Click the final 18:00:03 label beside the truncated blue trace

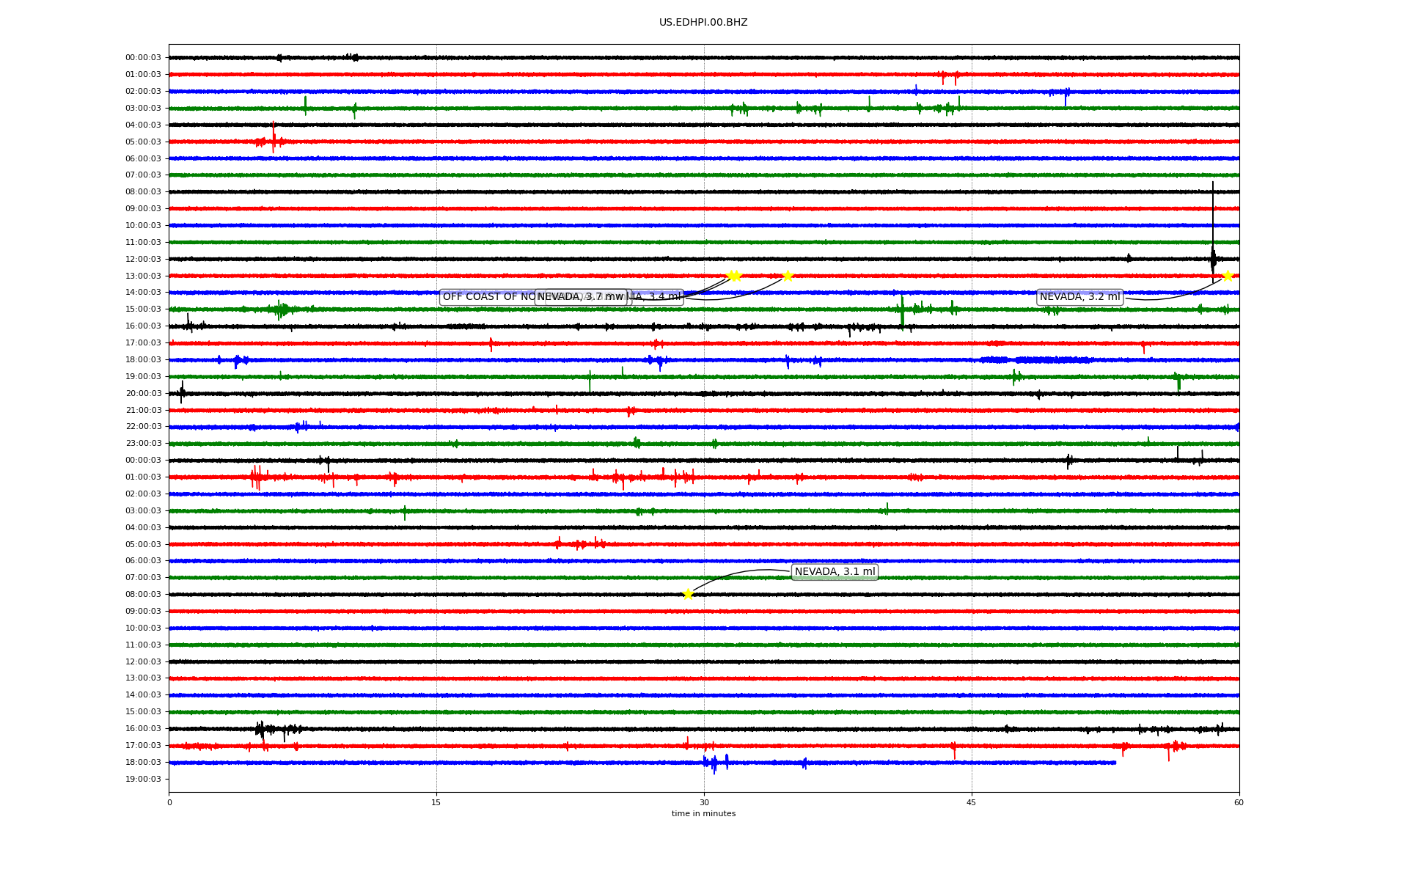click(x=143, y=763)
